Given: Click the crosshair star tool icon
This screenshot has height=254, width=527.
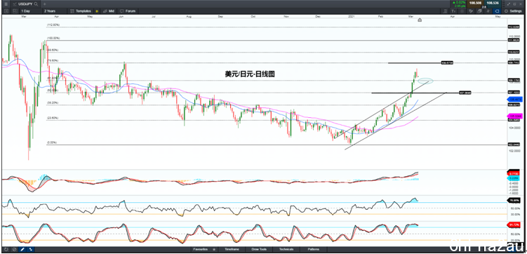Looking at the screenshot, I should 488,11.
